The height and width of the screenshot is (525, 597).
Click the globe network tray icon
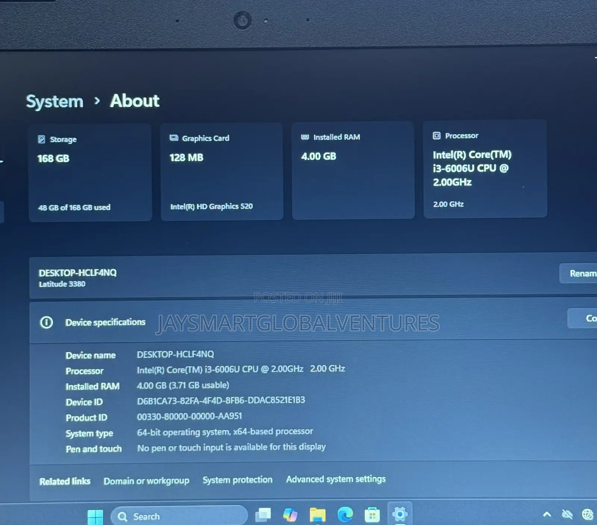click(588, 515)
